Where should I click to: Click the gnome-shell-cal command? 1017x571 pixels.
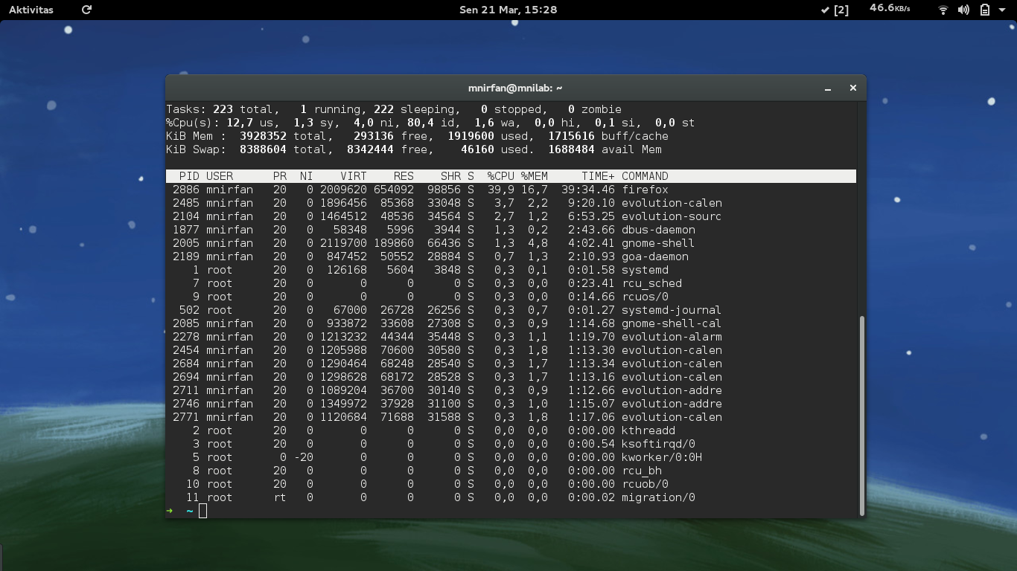pos(672,323)
